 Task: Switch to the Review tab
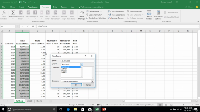click(x=64, y=7)
